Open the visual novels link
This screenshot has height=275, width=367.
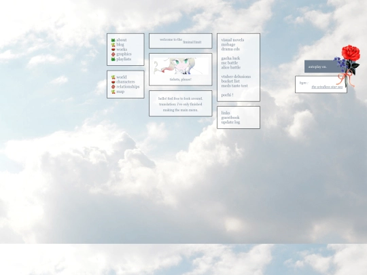(x=232, y=40)
